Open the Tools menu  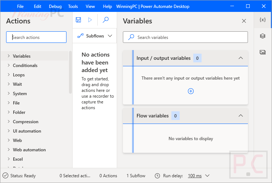point(73,6)
